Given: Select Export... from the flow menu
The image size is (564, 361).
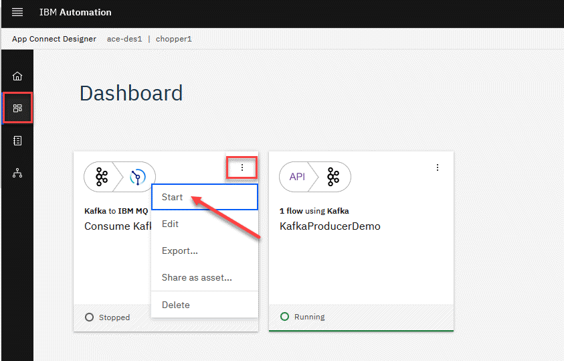Looking at the screenshot, I should pos(179,251).
